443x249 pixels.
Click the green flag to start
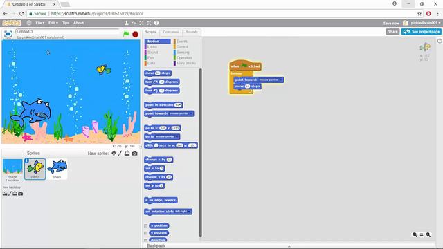[x=126, y=34]
